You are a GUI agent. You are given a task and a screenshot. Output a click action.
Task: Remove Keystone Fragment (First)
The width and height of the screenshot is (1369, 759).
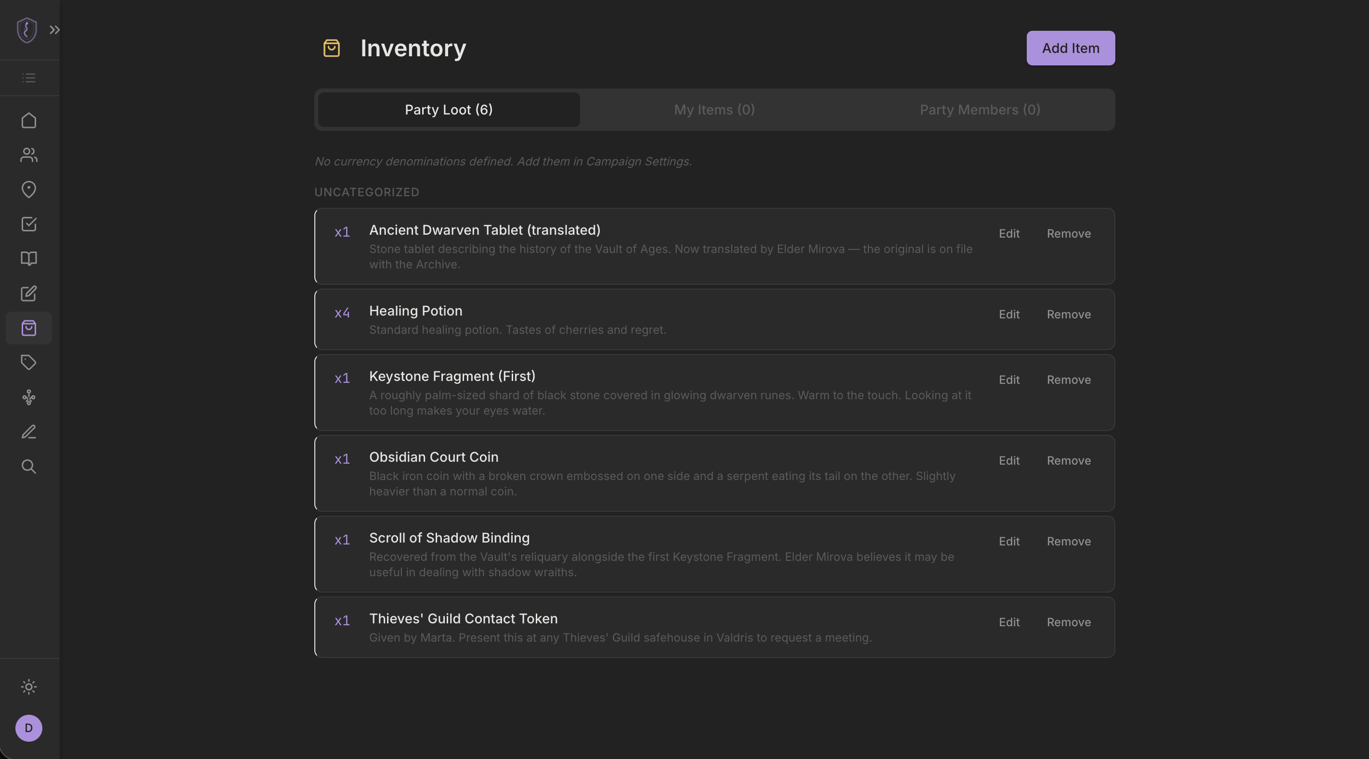[1068, 380]
